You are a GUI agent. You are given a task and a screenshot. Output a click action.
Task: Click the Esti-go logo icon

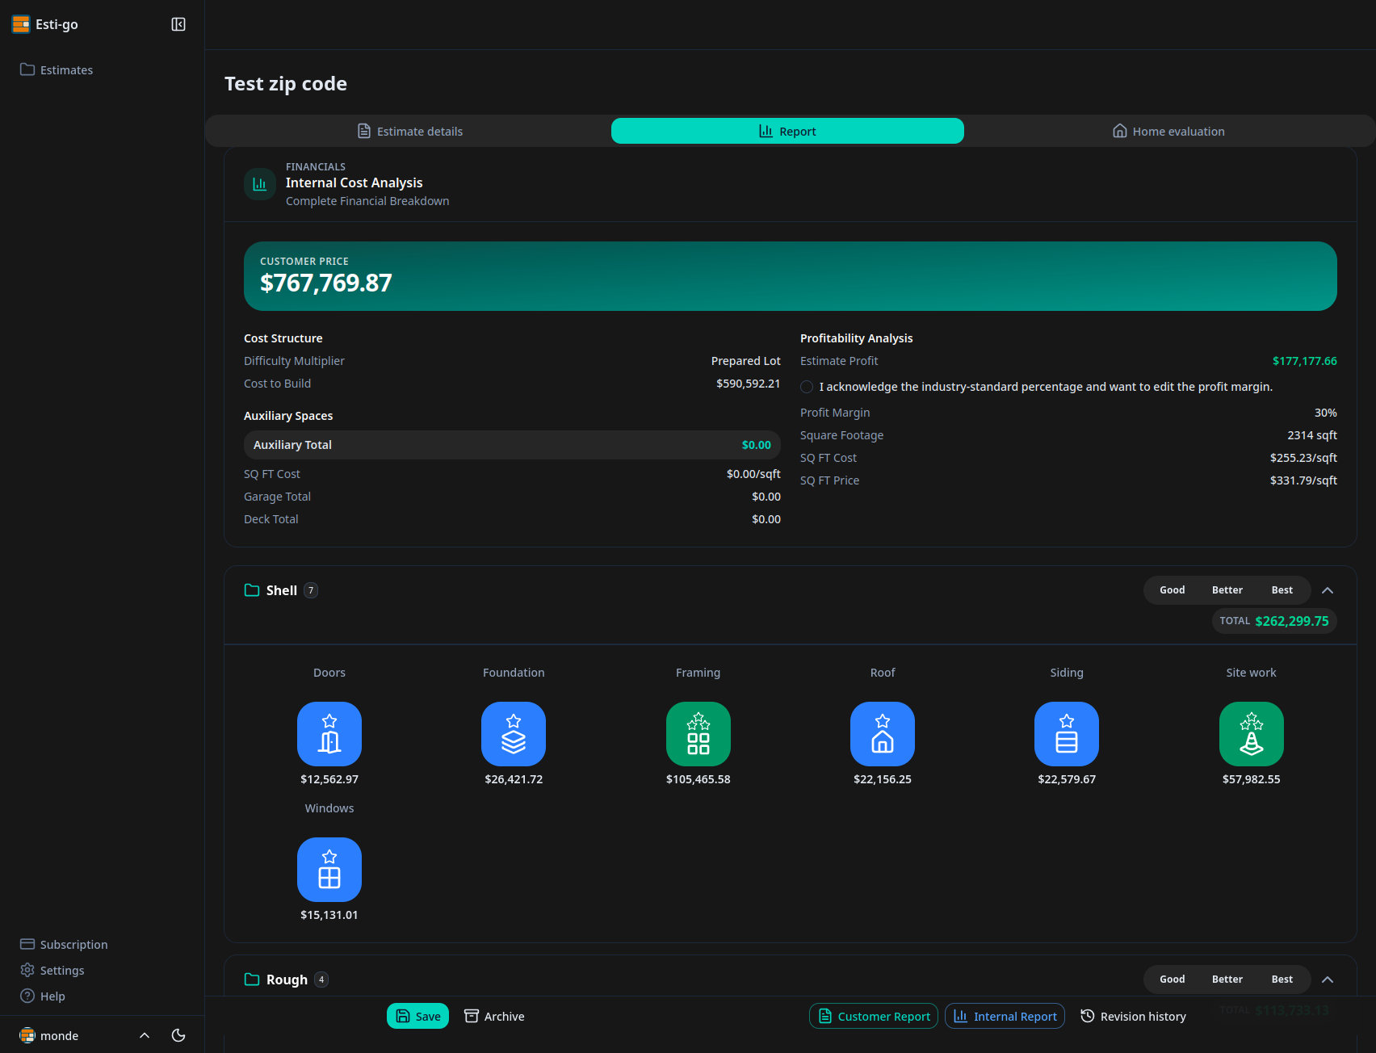coord(21,24)
